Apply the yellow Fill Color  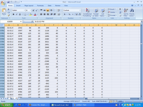click(x=30, y=14)
